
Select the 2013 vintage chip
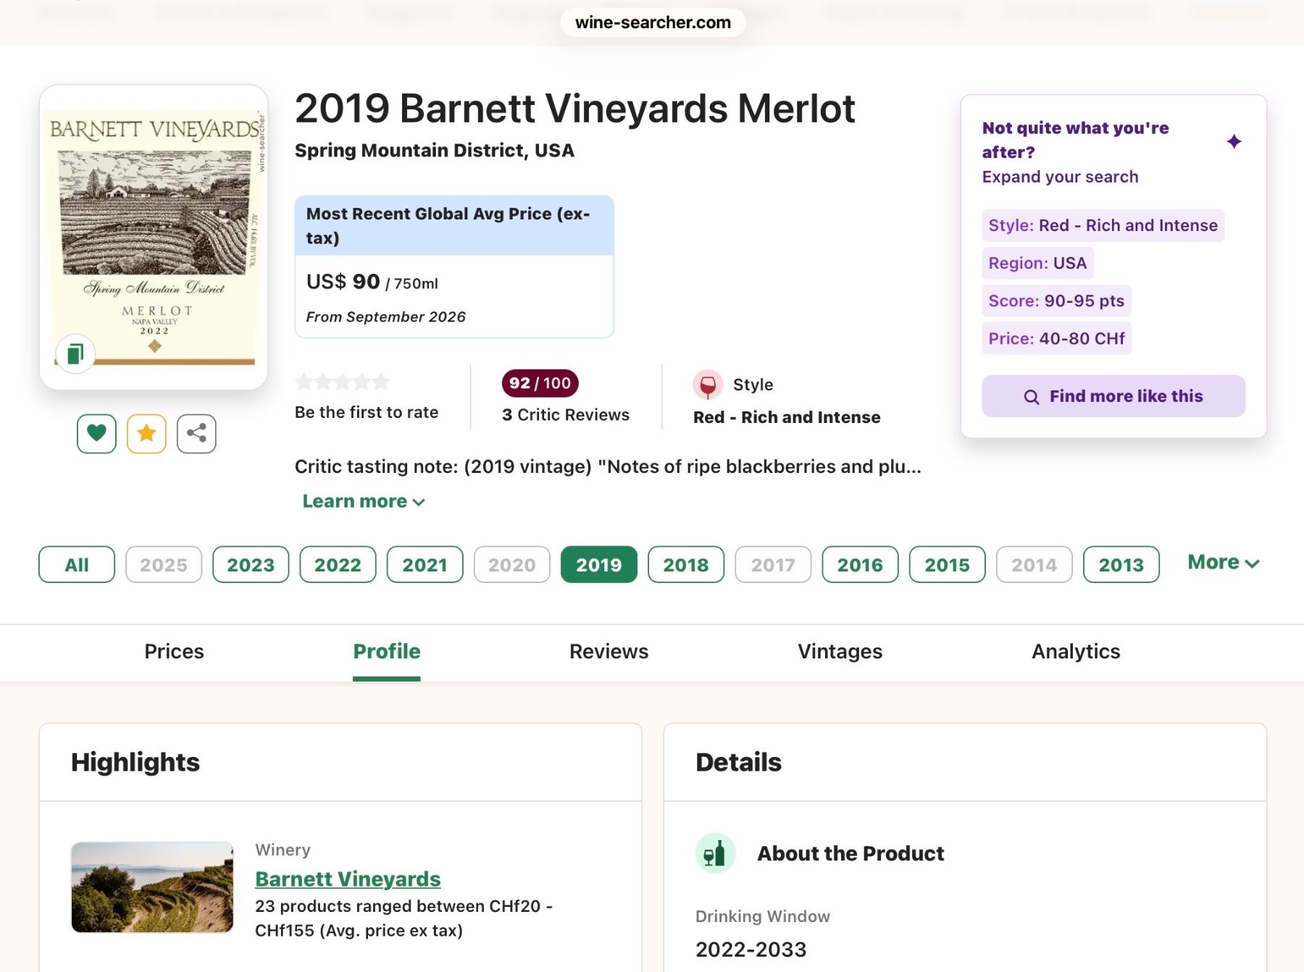pyautogui.click(x=1121, y=564)
